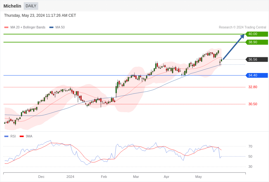
Task: Click the 34.40 blue pivot label
Action: (257, 75)
